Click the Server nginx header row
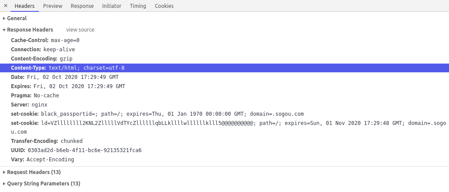Screen dimensions: 449x192 point(224,105)
